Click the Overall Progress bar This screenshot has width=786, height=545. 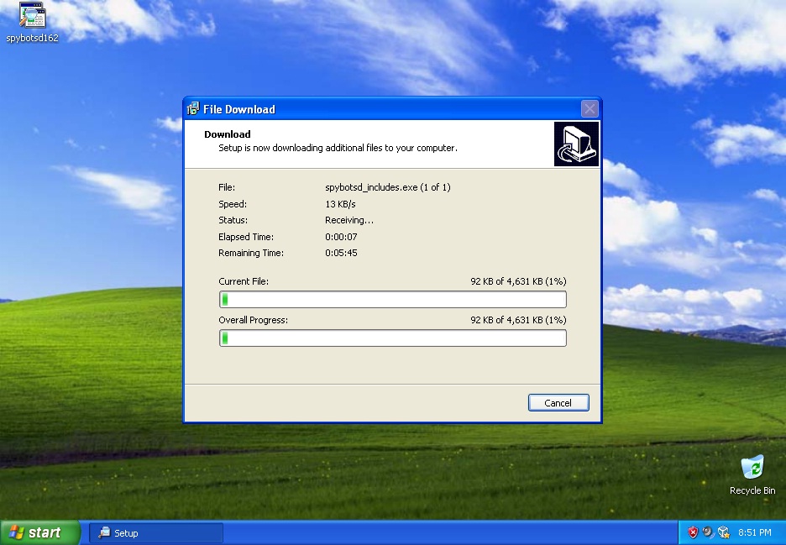[x=393, y=338]
